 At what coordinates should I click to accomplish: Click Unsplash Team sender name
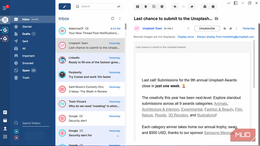[152, 29]
